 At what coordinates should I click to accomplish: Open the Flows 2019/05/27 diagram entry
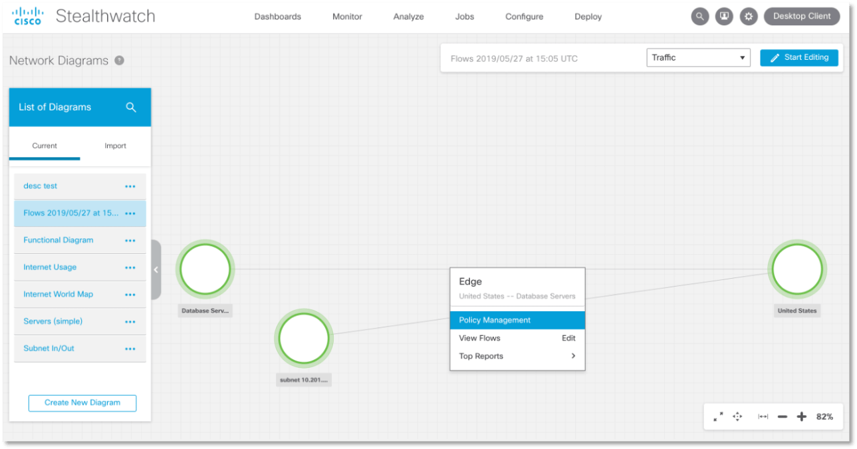click(71, 214)
